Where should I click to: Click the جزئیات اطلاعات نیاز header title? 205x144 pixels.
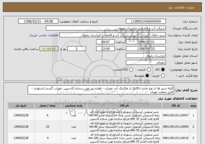182,7
